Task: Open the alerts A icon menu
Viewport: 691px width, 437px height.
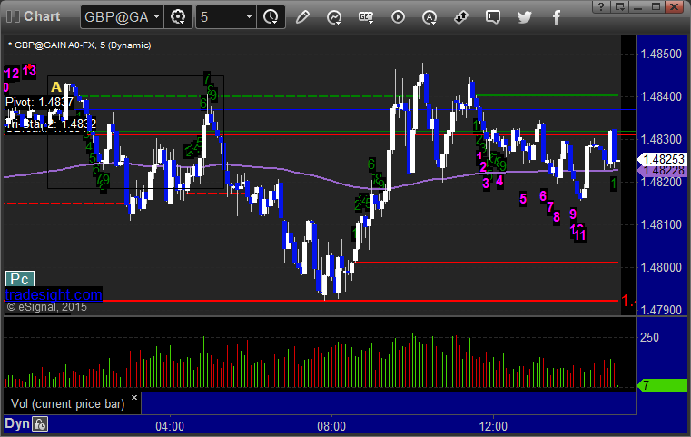Action: 429,17
